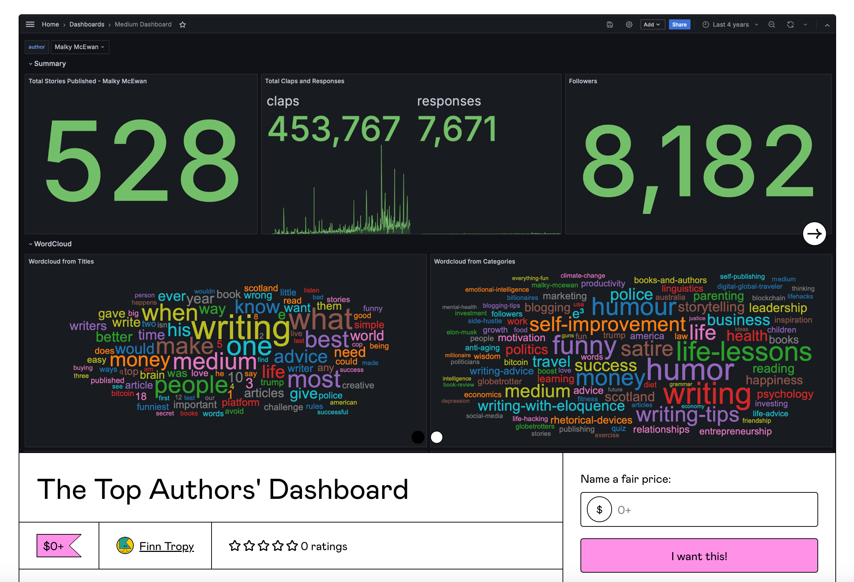The height and width of the screenshot is (582, 854).
Task: Collapse the top controls with the up chevron
Action: (827, 25)
